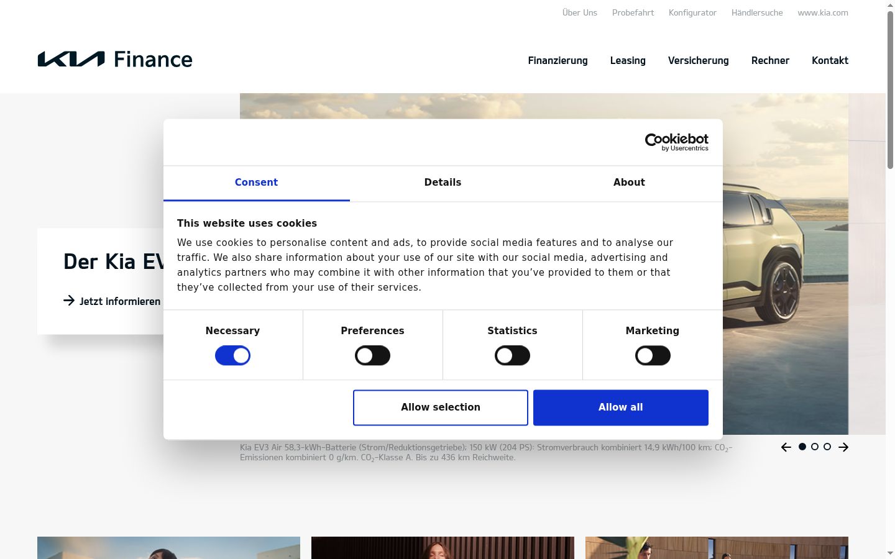Switch to the About tab
Screen dimensions: 895x559
coord(629,183)
